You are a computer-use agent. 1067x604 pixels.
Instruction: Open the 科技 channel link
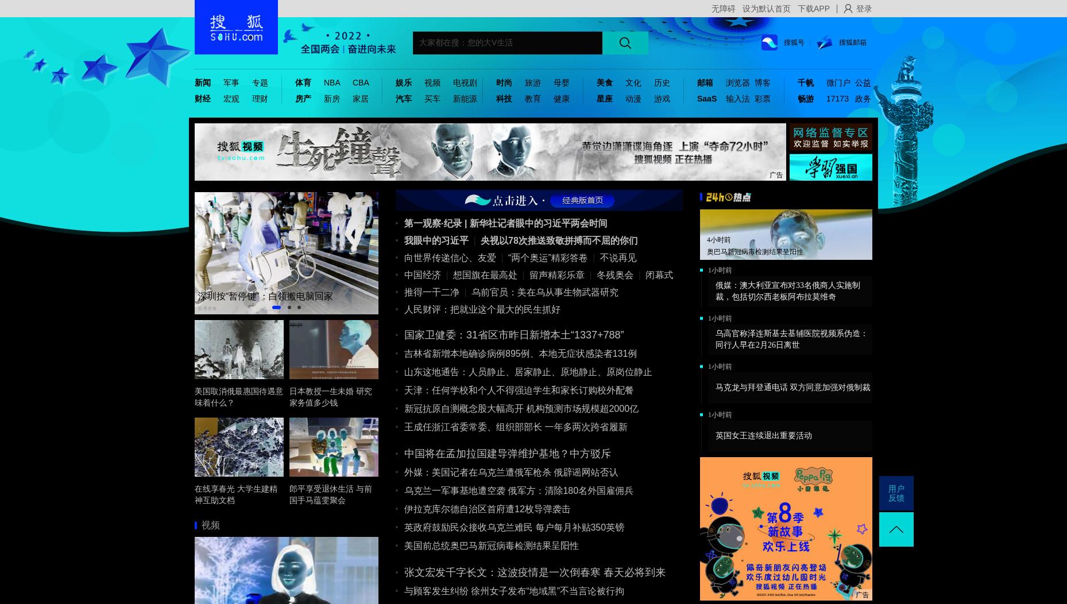click(x=504, y=99)
